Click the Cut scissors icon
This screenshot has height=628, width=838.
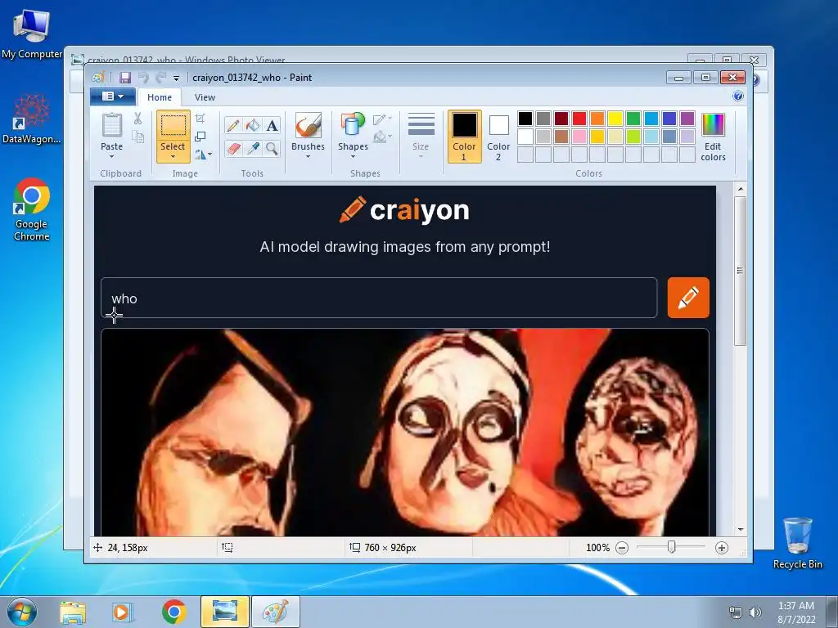point(137,119)
